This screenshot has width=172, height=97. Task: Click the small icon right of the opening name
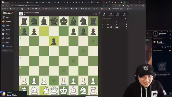point(126,19)
